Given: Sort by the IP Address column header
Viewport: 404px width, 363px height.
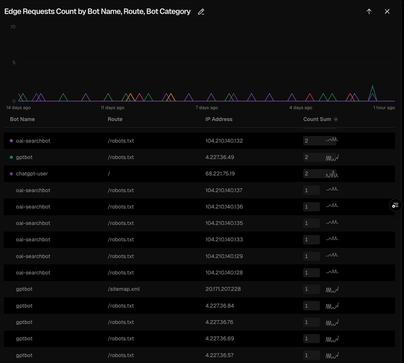Looking at the screenshot, I should pos(219,119).
